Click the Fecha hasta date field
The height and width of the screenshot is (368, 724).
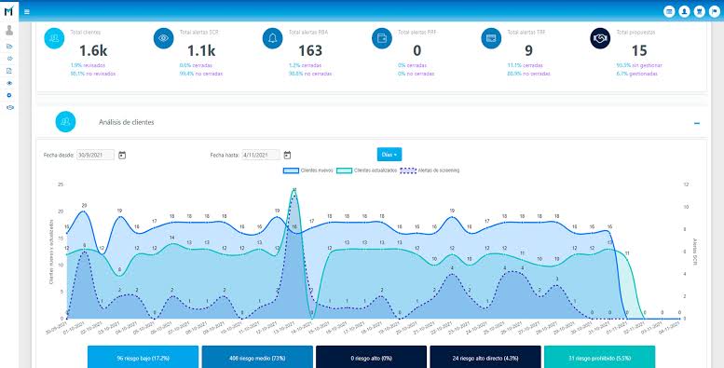pos(261,155)
